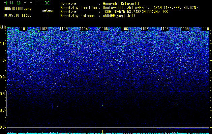The width and height of the screenshot is (212, 134).
Task: Click the date stamp 10.05.16 11:00
Action: 17,15
